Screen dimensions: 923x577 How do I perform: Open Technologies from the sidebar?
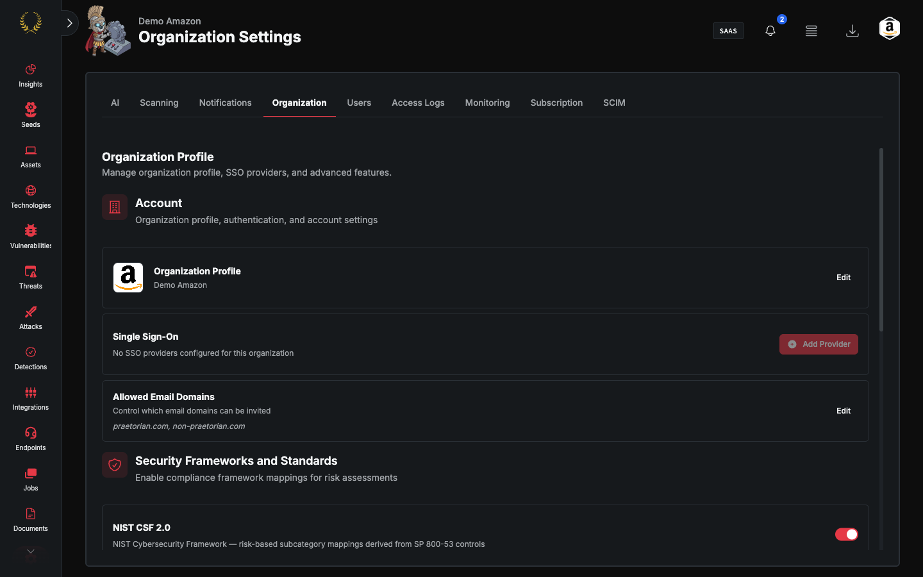30,197
